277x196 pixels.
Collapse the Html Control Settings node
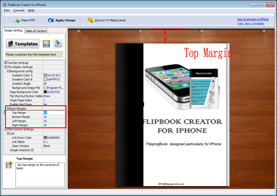coord(6,129)
